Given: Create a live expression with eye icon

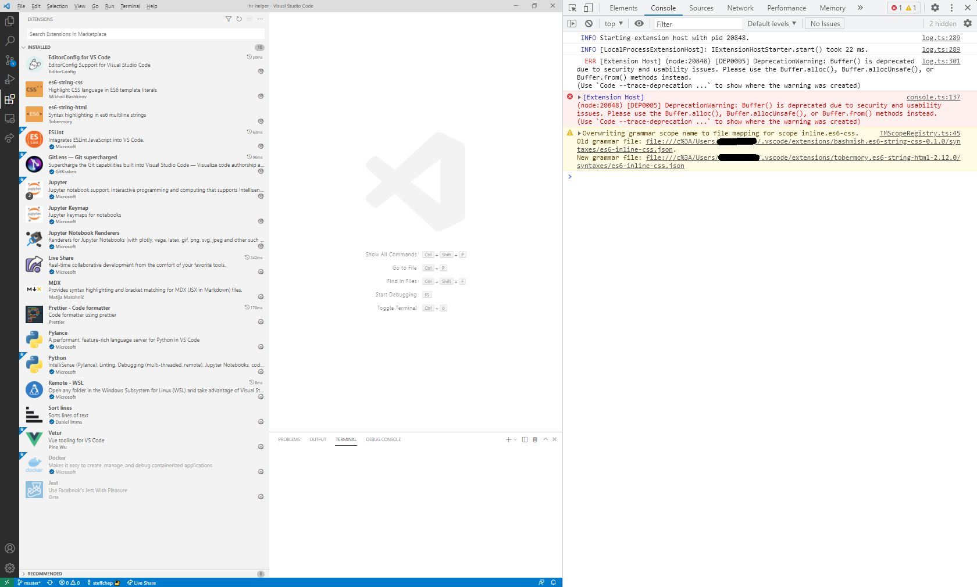Looking at the screenshot, I should pyautogui.click(x=639, y=23).
